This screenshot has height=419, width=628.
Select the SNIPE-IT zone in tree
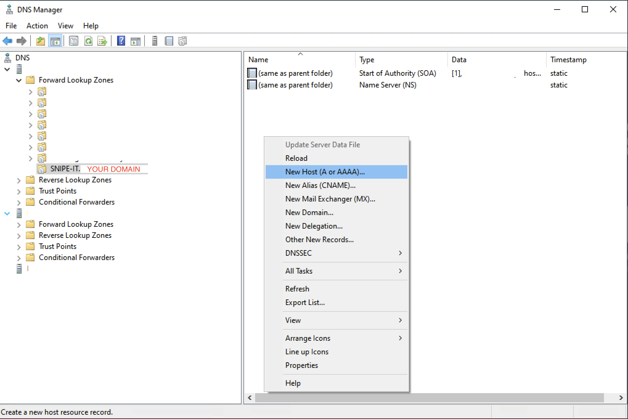coord(92,169)
